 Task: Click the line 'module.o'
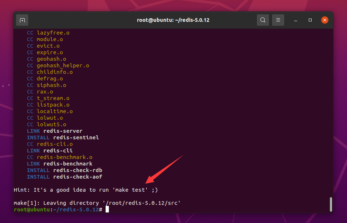click(45, 39)
